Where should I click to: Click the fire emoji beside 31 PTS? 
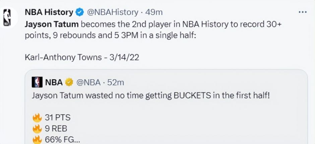coord(37,117)
